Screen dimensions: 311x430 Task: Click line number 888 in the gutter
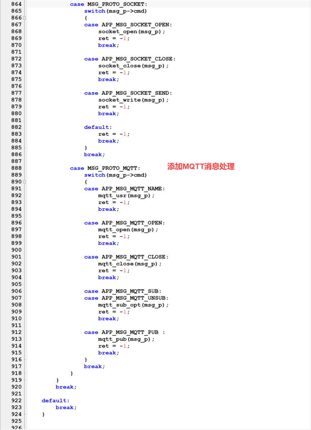click(17, 168)
